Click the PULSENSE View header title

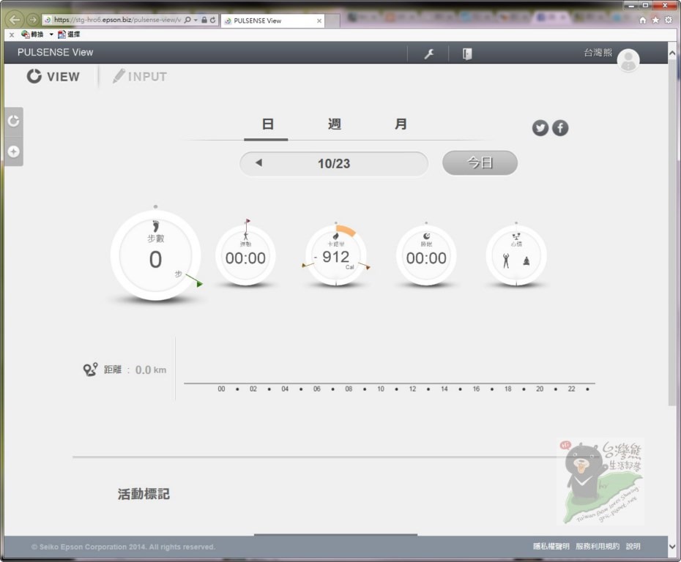55,53
